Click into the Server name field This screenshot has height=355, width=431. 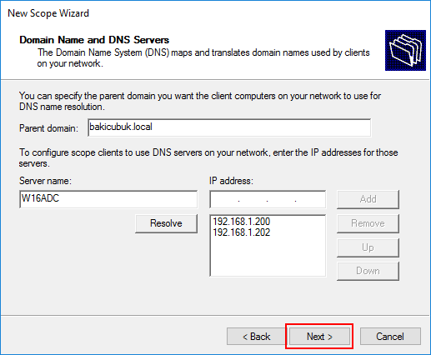coord(108,199)
